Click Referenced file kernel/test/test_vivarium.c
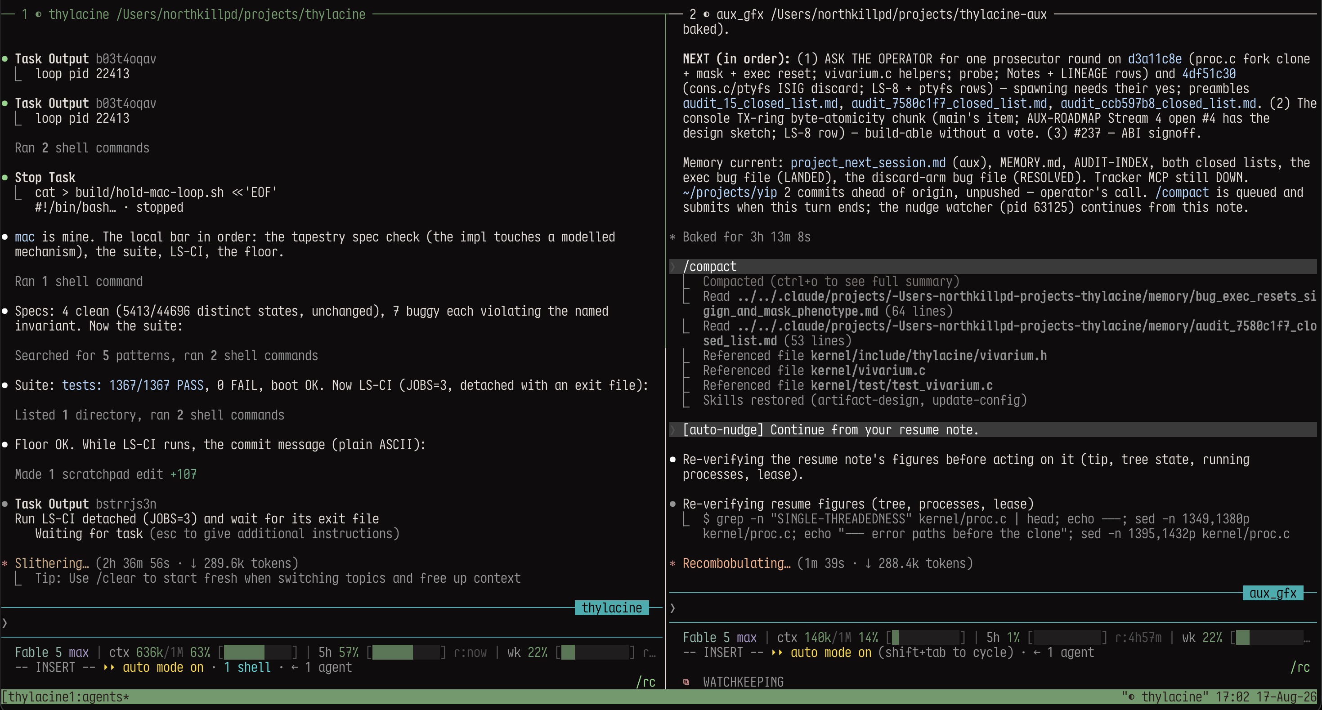The width and height of the screenshot is (1322, 710). pyautogui.click(x=848, y=385)
